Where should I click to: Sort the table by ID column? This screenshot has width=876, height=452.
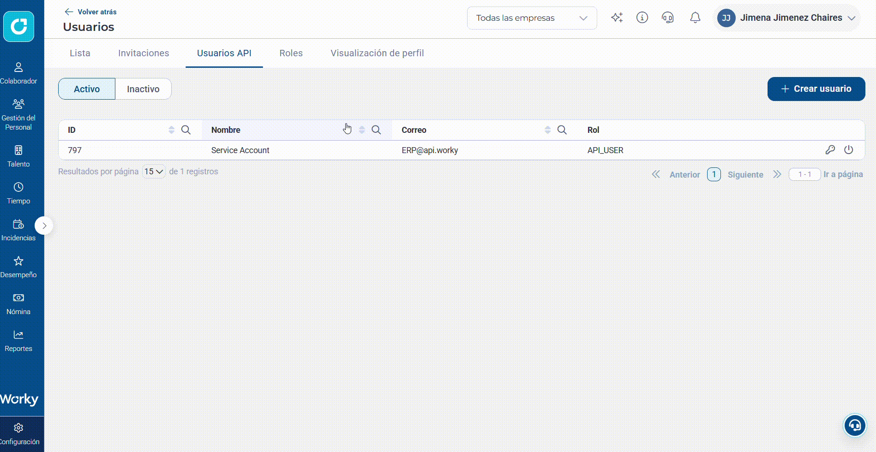click(171, 130)
